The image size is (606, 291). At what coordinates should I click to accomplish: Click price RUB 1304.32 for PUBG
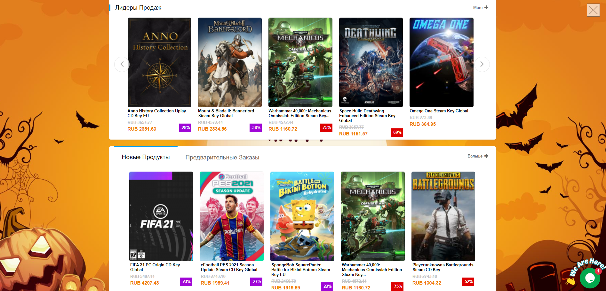(x=427, y=283)
